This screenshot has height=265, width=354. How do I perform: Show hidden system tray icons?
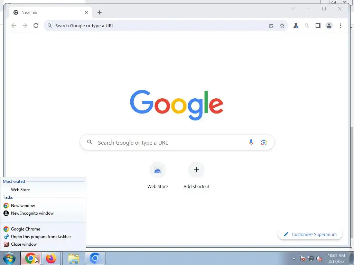(x=294, y=258)
